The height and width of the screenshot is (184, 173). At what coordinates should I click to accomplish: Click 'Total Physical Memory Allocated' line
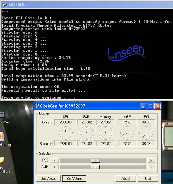57,25
